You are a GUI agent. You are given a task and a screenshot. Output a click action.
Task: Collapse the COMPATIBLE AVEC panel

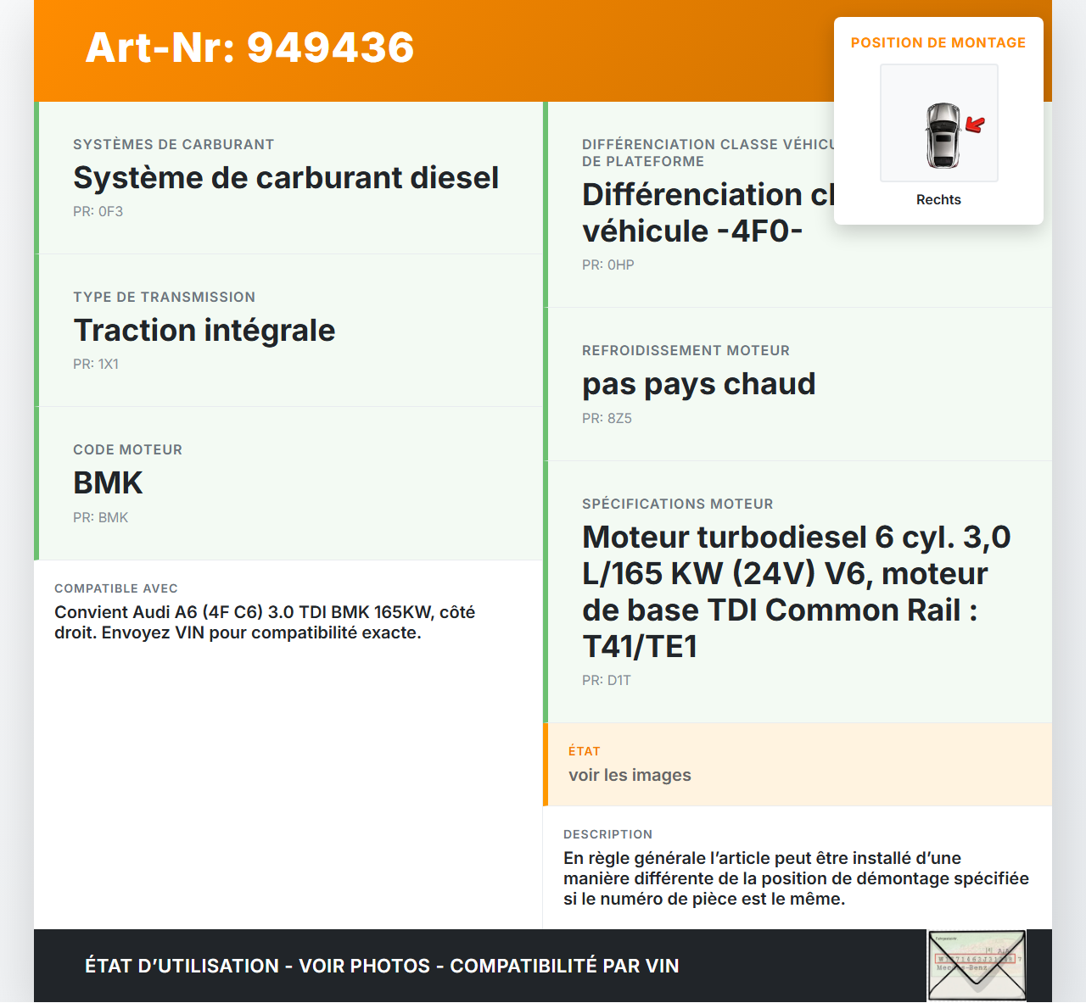coord(288,610)
